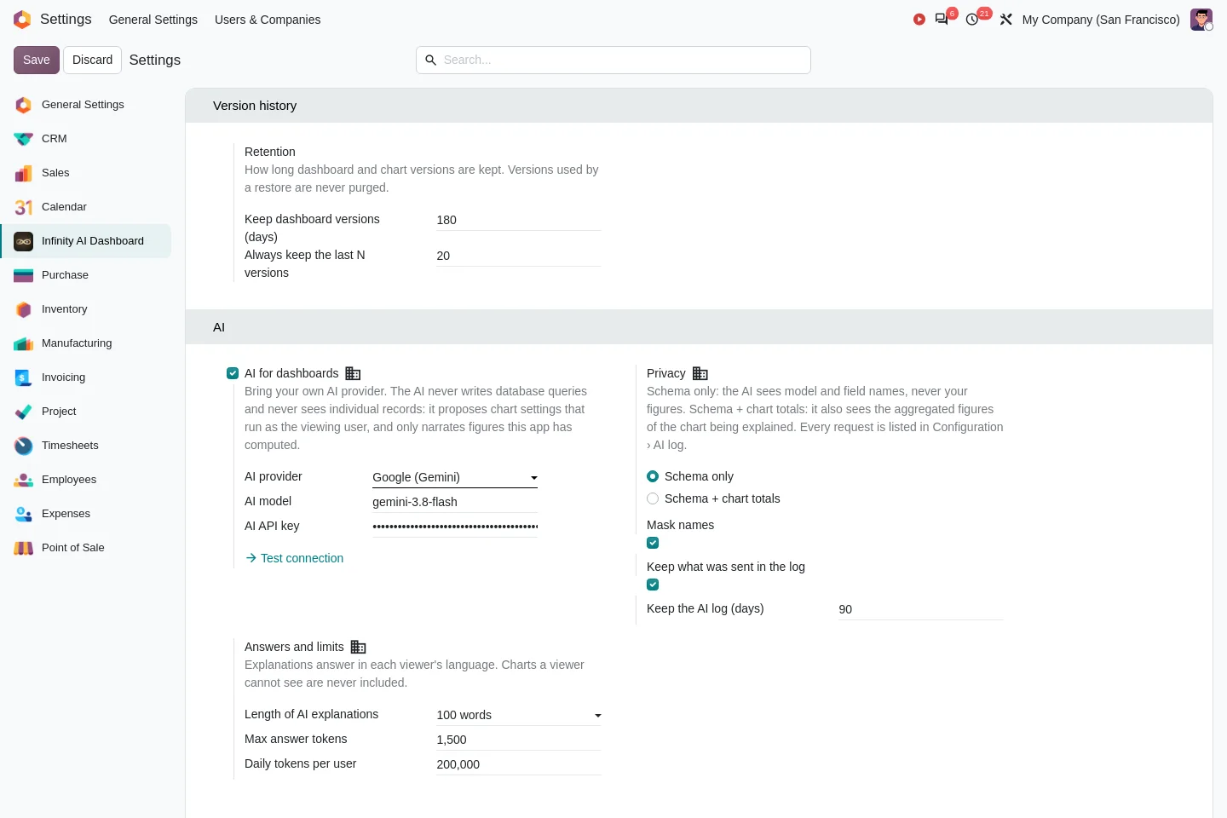Click the red record button icon

pos(919,20)
